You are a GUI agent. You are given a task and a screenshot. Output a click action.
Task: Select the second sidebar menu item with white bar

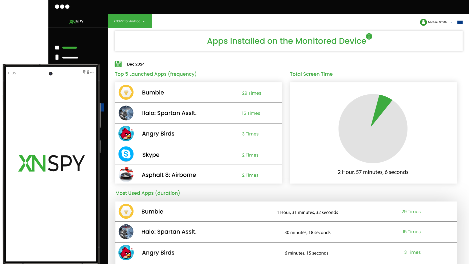click(66, 57)
